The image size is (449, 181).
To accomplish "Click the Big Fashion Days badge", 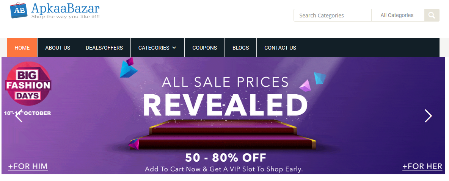I will tap(28, 84).
